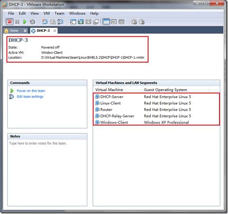228x214 pixels.
Task: Open the Edit menu
Action: (22, 14)
